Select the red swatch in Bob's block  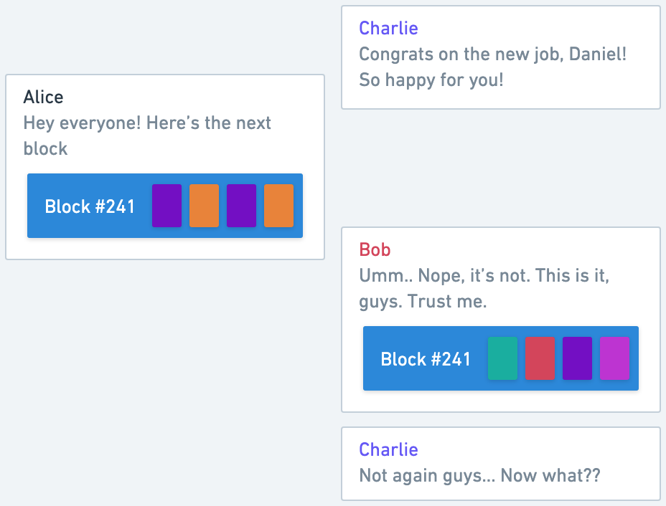coord(540,358)
